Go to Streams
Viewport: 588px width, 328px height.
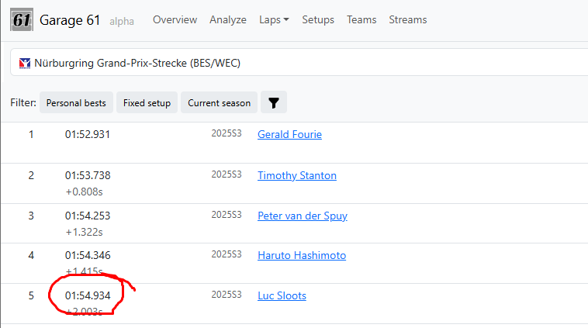(407, 19)
